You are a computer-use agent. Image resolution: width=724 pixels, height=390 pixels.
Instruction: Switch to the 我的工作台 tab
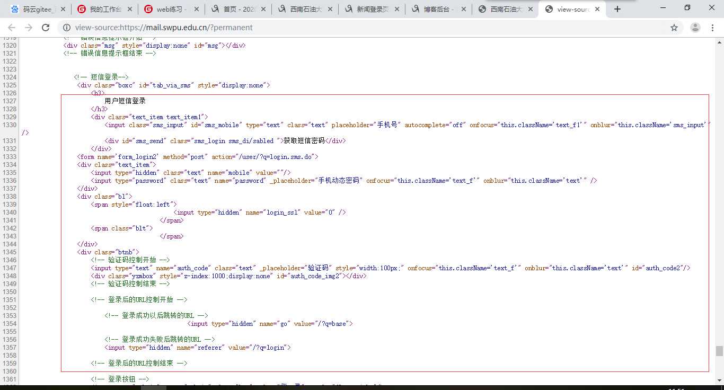tap(104, 9)
